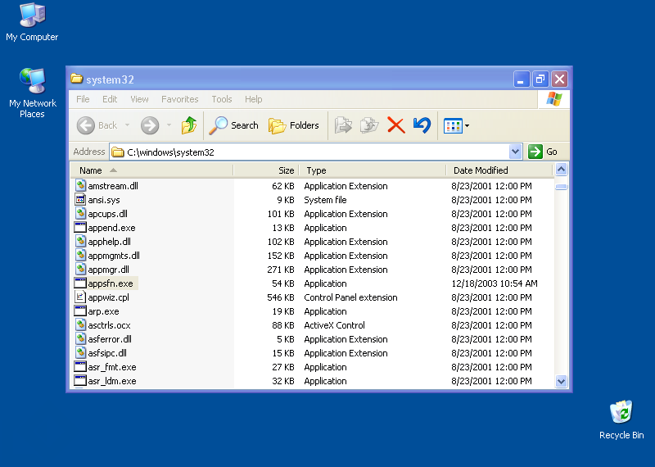655x467 pixels.
Task: Open the Help menu
Action: click(x=254, y=99)
